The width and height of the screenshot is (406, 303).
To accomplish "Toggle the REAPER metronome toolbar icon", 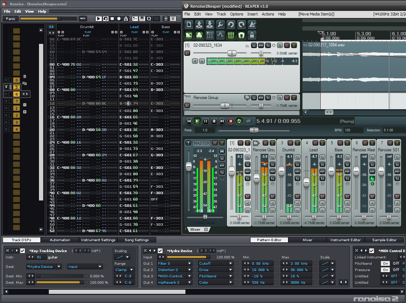I will (252, 25).
